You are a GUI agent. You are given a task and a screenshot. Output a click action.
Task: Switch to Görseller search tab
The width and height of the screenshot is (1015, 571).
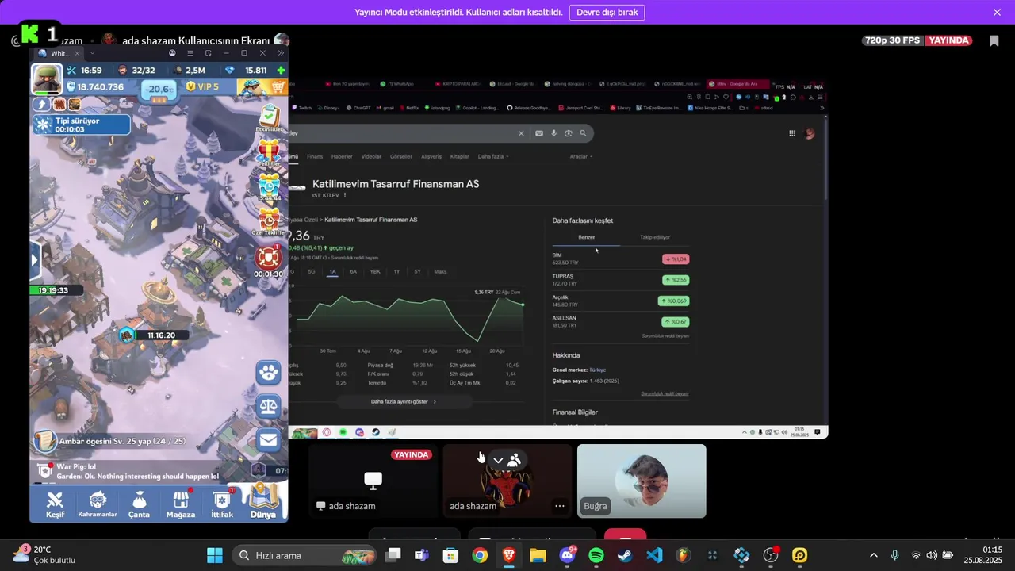point(401,156)
